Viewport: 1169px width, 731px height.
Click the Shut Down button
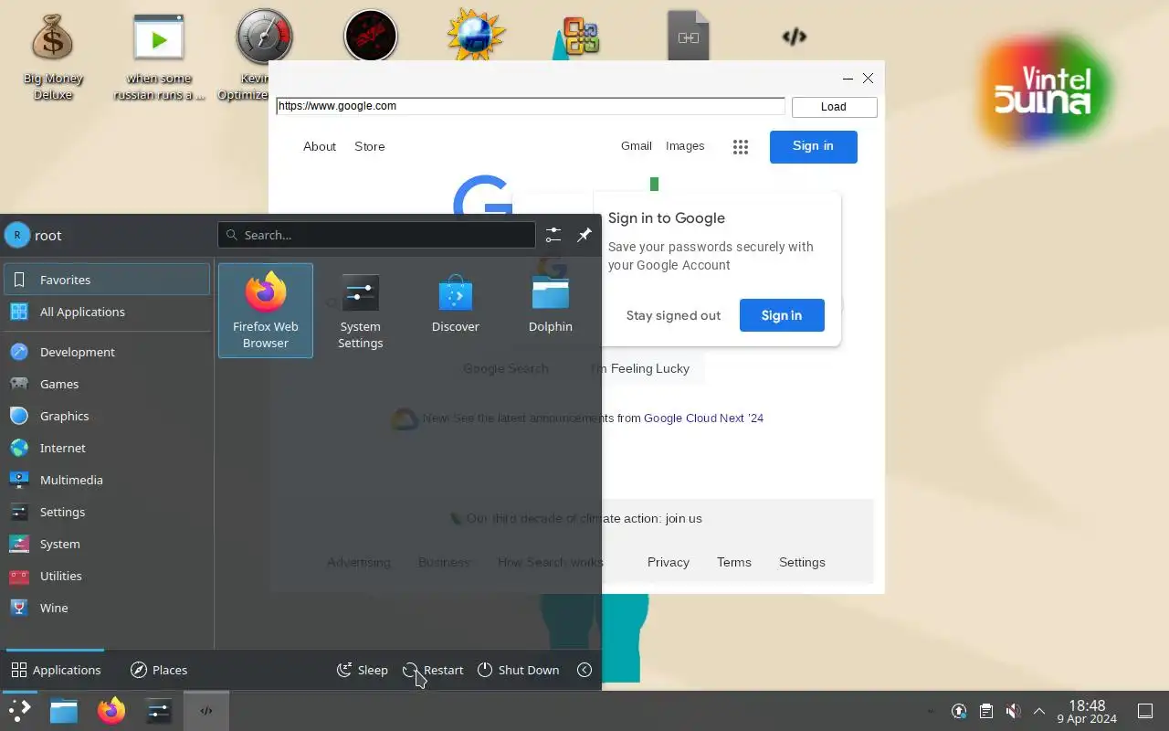tap(518, 670)
